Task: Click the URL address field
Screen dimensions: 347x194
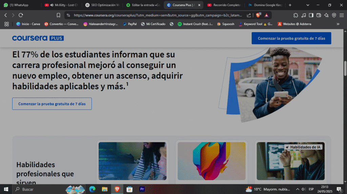Action: [158, 15]
